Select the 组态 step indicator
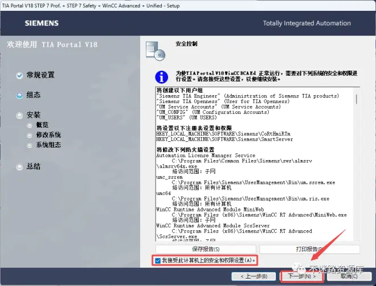This screenshot has height=286, width=376. pyautogui.click(x=20, y=95)
